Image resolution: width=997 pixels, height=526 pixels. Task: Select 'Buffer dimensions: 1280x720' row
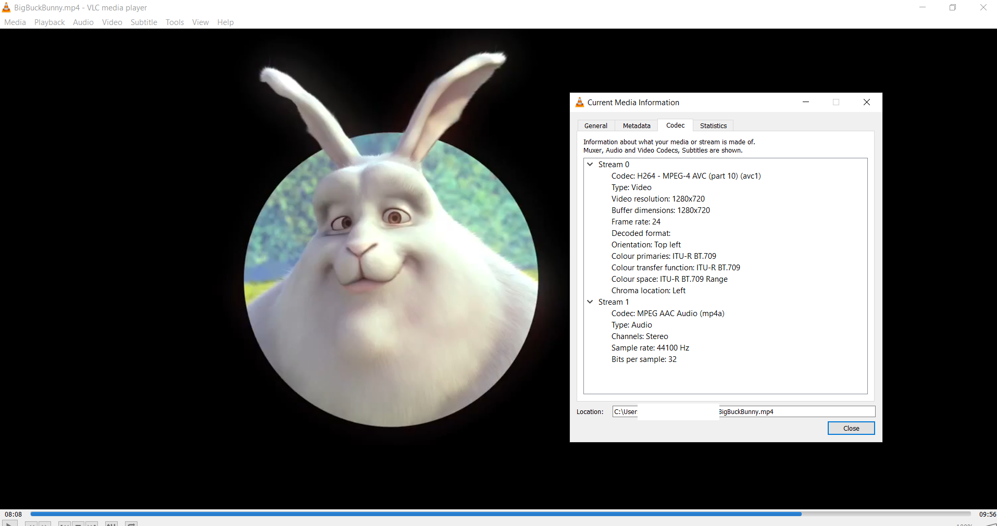(x=660, y=210)
